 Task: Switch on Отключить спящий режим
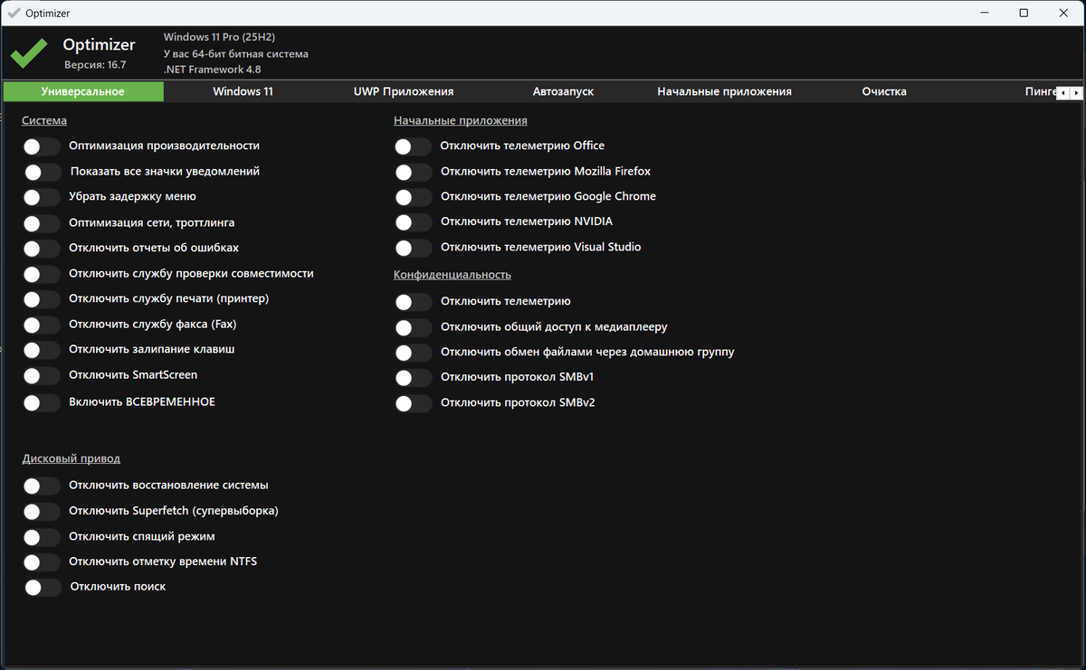tap(42, 537)
